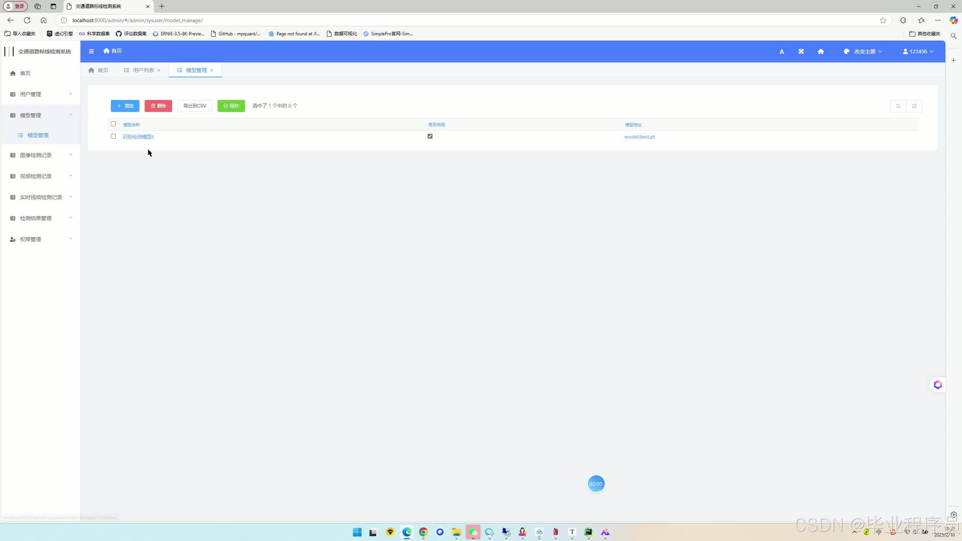
Task: Open the browser Favorites list icon
Action: 921,20
